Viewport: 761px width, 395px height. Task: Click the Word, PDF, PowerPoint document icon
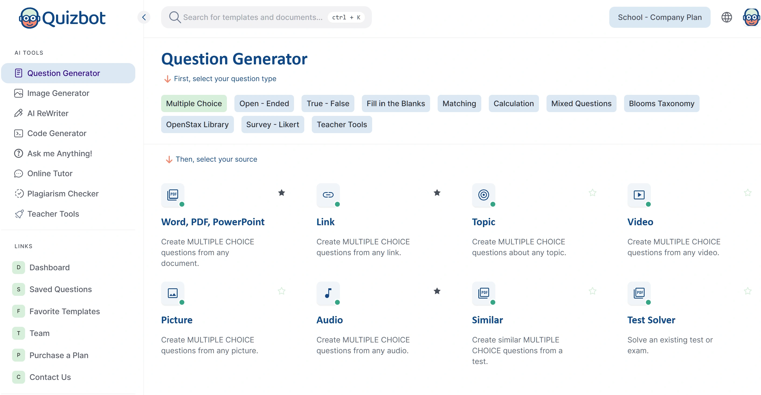tap(172, 195)
